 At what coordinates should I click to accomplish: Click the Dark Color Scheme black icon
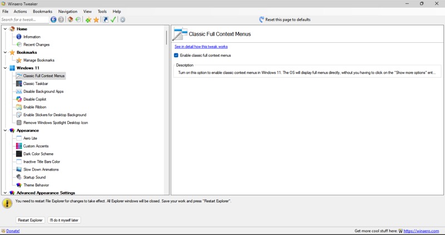pos(19,154)
